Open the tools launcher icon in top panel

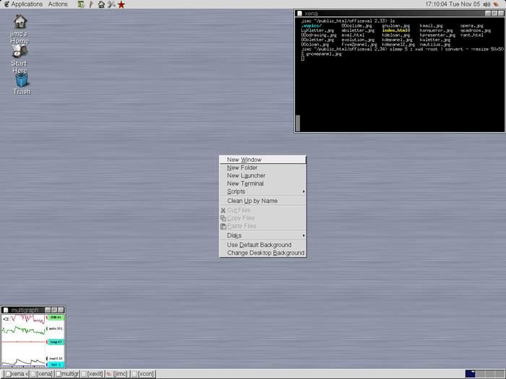(111, 4)
